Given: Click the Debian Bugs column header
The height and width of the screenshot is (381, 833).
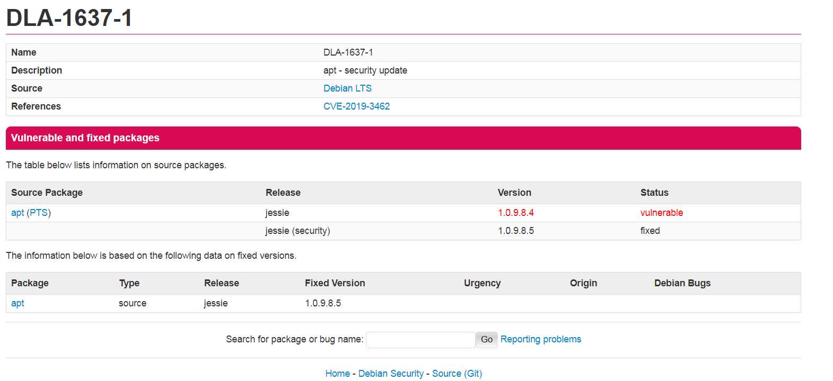Looking at the screenshot, I should pyautogui.click(x=682, y=283).
